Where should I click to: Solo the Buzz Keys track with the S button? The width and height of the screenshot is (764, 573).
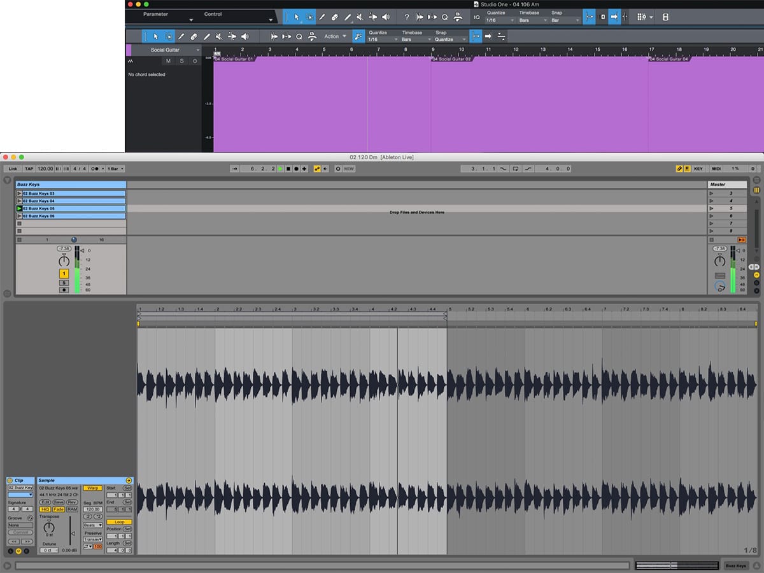click(64, 282)
